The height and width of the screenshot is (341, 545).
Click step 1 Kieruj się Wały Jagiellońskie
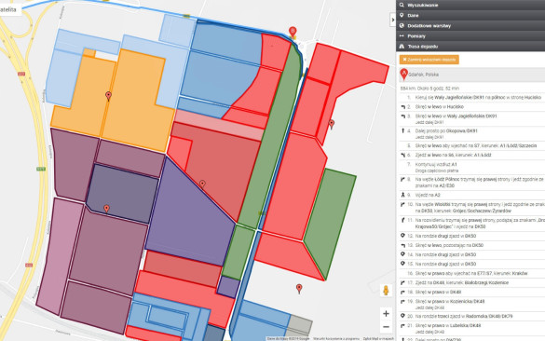coord(471,98)
